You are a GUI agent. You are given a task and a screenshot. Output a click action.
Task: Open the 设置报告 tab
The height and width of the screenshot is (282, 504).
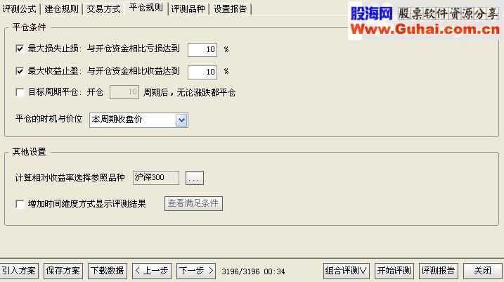point(230,8)
